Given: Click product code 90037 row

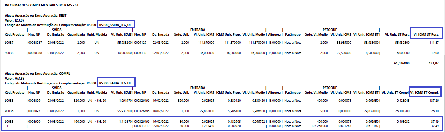Looking at the screenshot, I should pos(222,42).
